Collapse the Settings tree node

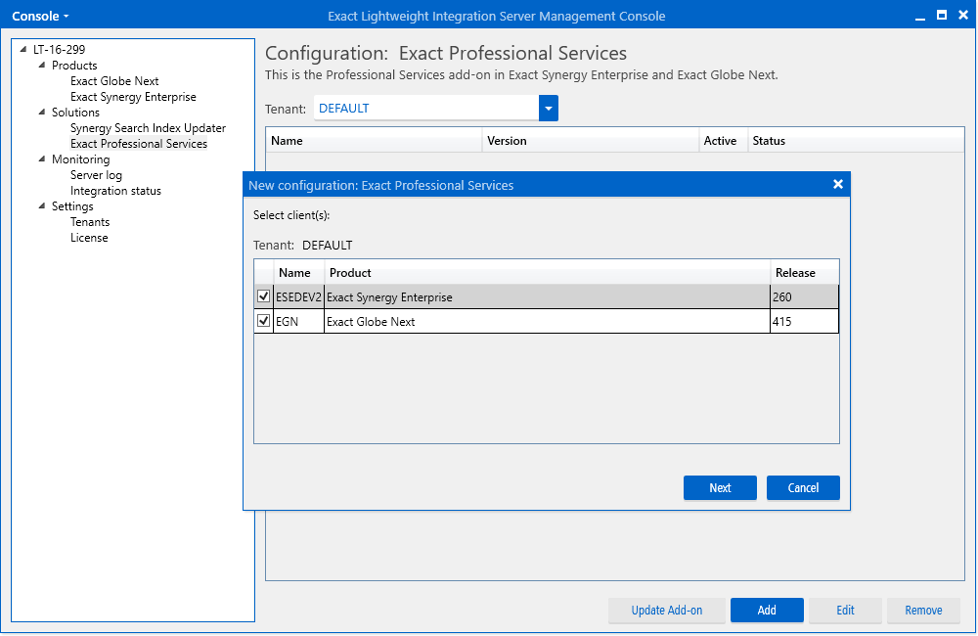point(42,206)
